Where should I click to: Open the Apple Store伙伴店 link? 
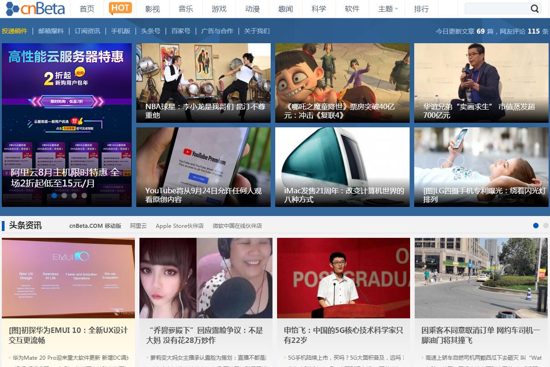tap(180, 226)
